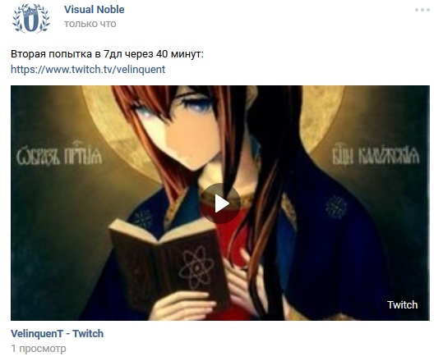
Task: Click the '1 просмотр' view counter
Action: [39, 349]
